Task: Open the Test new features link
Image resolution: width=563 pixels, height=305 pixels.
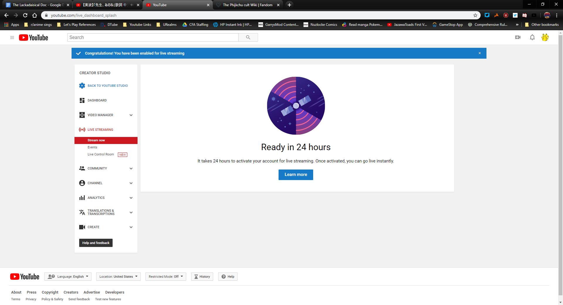Action: pyautogui.click(x=108, y=299)
